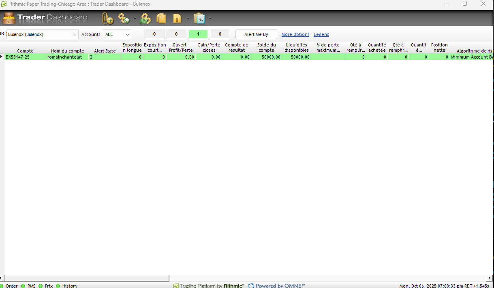
Task: Click the Quantité achetée column header
Action: tap(377, 48)
